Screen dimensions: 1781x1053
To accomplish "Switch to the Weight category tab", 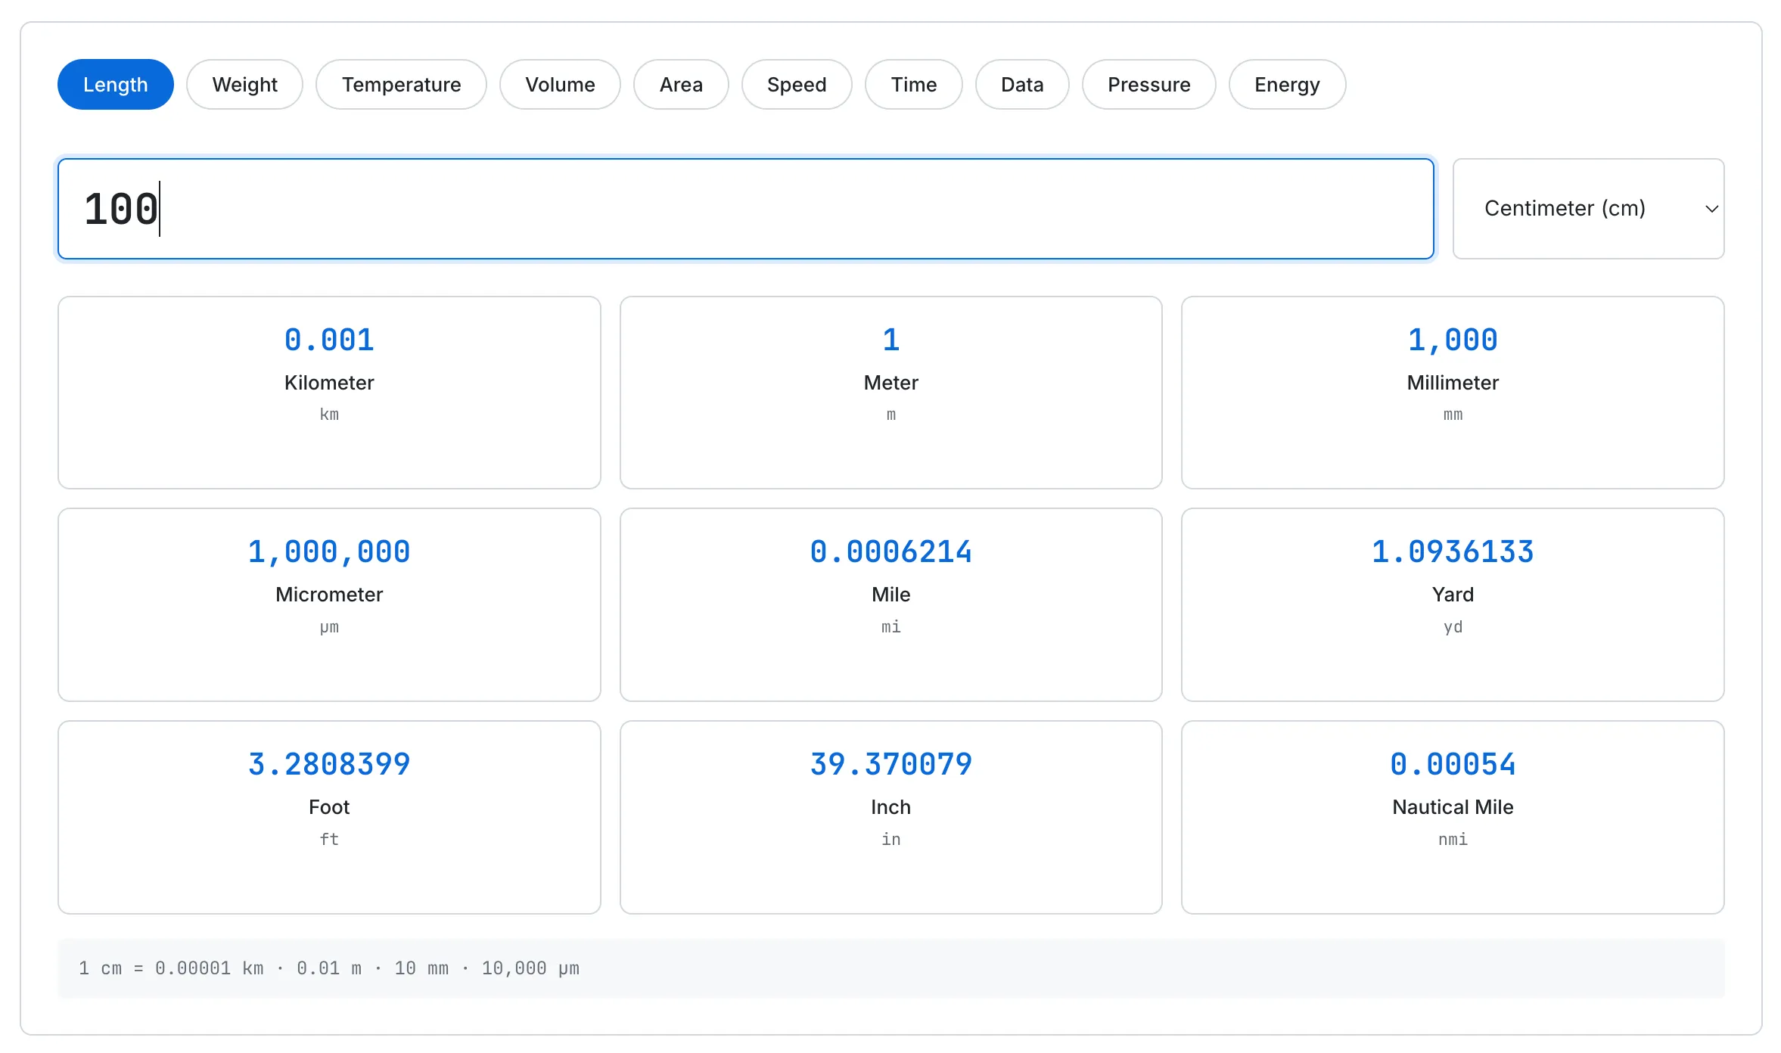I will coord(244,85).
